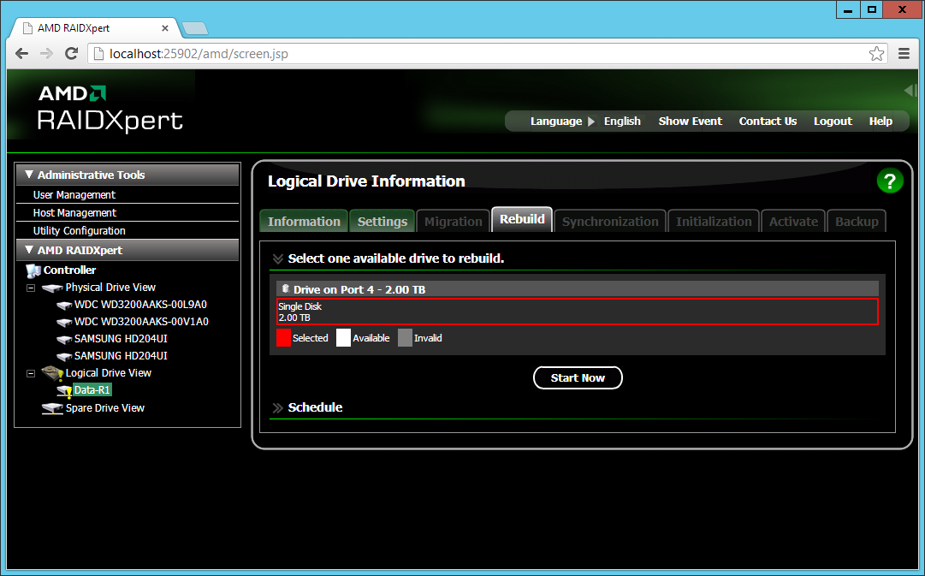Screen dimensions: 925x576
Task: Click the Drive on Port 4 header row
Action: point(578,289)
